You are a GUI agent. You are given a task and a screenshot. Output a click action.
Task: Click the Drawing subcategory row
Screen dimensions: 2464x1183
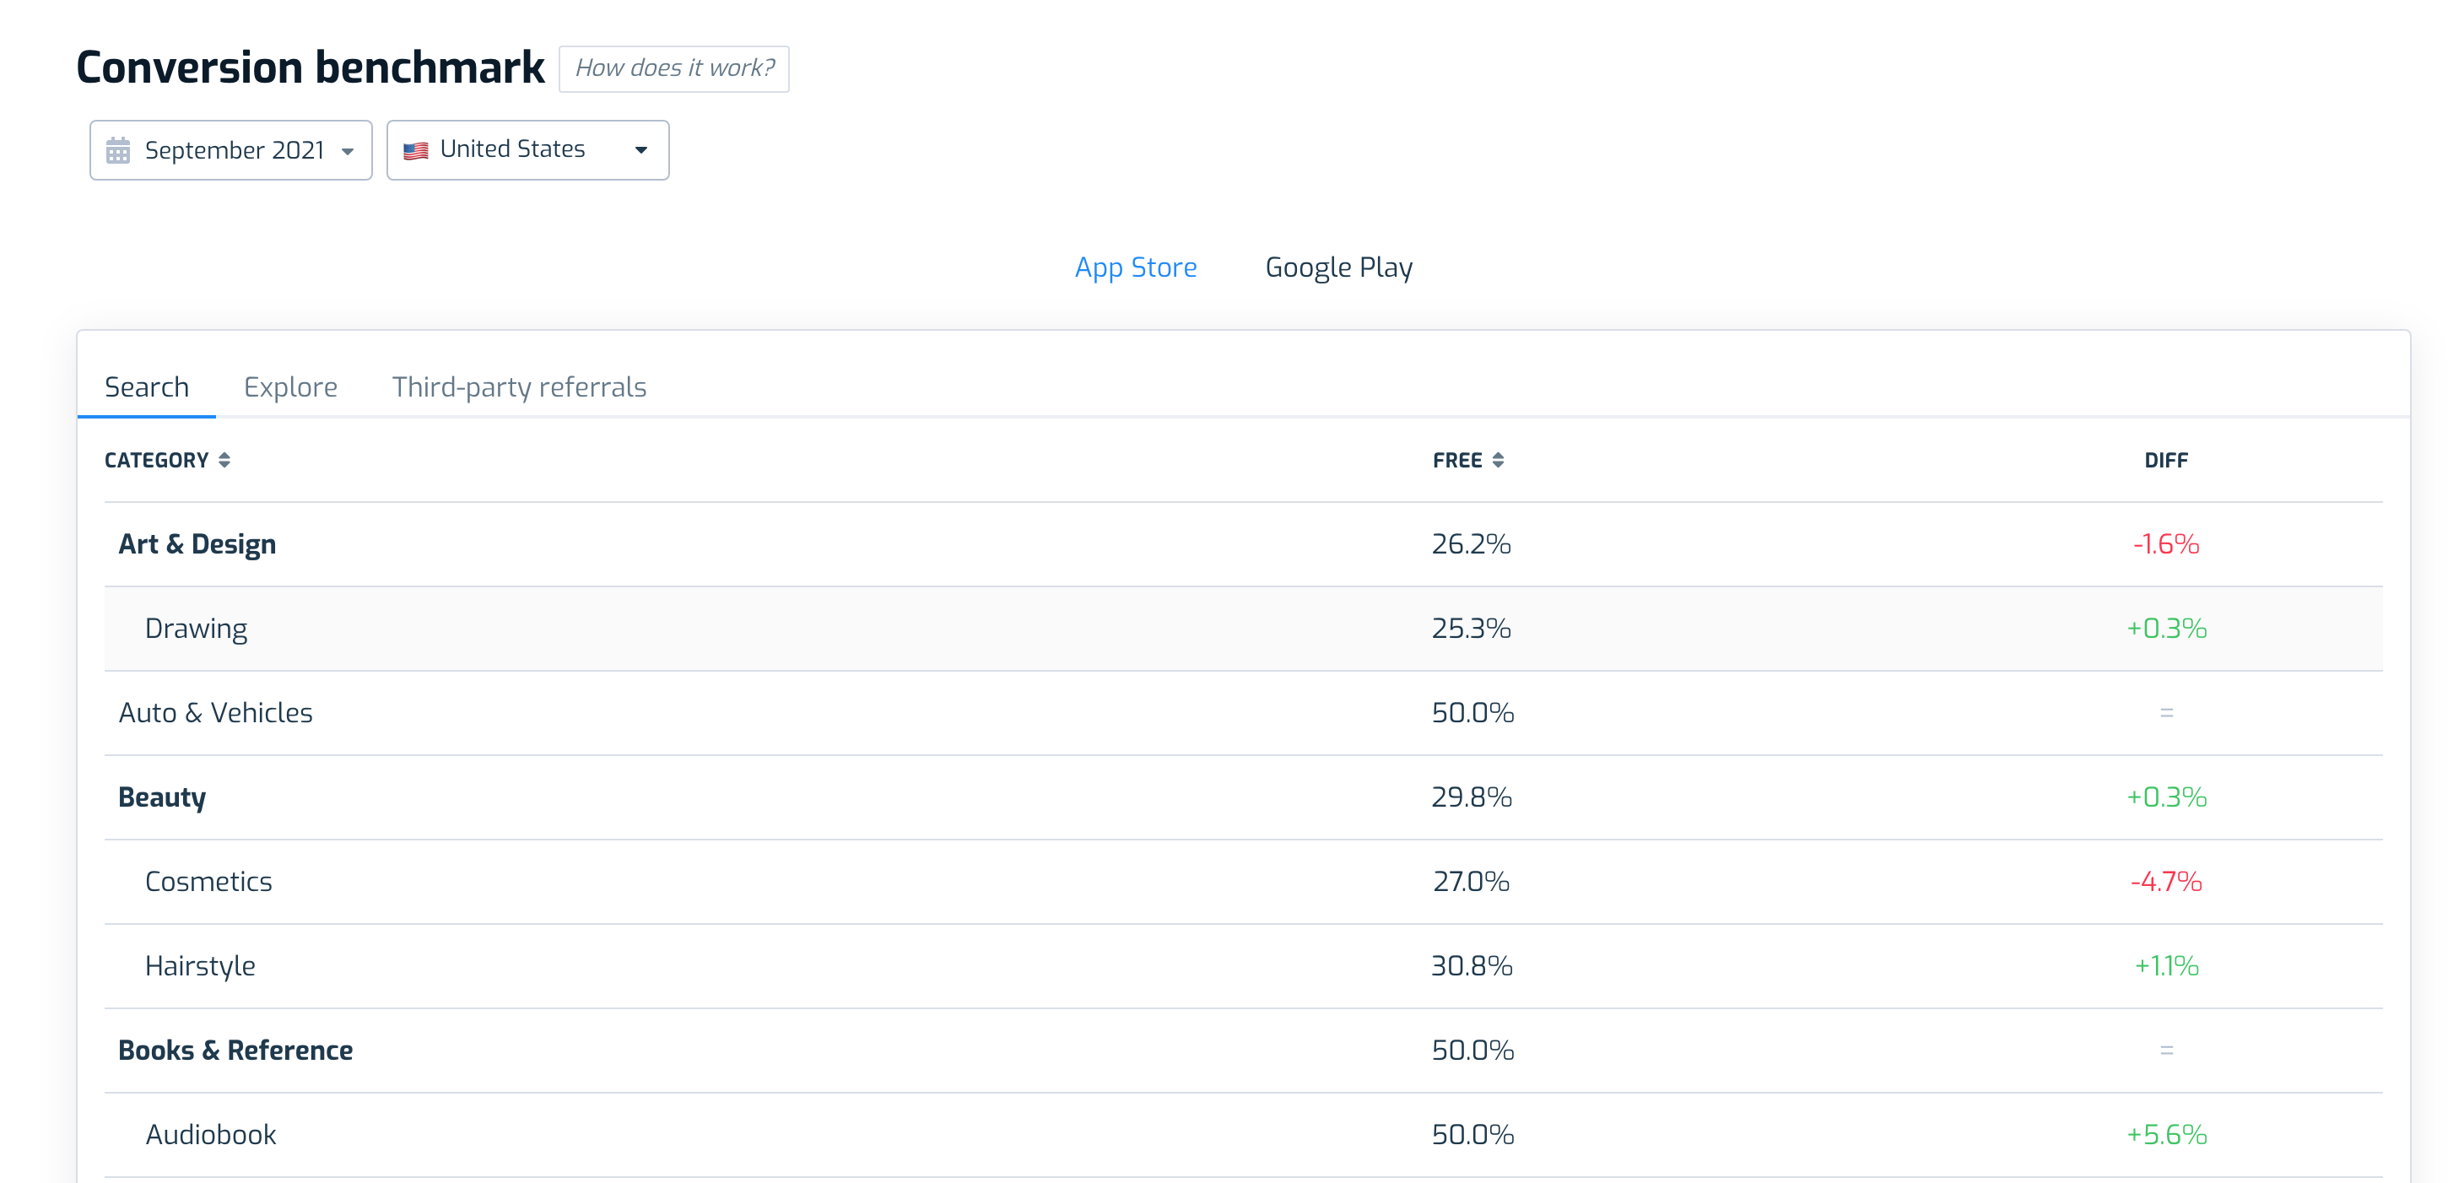pyautogui.click(x=1242, y=629)
